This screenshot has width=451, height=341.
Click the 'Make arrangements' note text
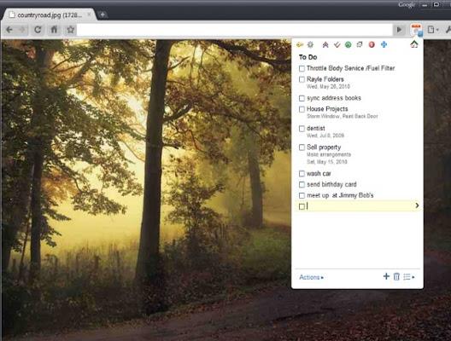coord(329,154)
